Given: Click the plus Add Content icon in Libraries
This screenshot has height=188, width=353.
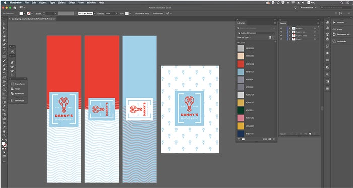Looking at the screenshot, I should pos(239,139).
